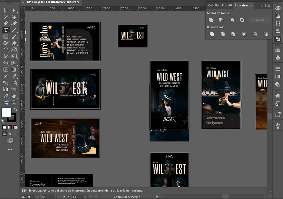Click the Trim pathfinder icon

tap(223, 34)
